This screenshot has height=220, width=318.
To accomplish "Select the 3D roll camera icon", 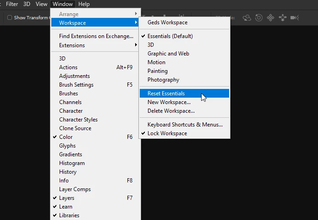I will point(259,18).
